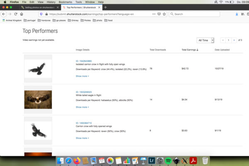The image size is (249, 166).
Task: Open Calendar from the dock
Action: pos(102,161)
